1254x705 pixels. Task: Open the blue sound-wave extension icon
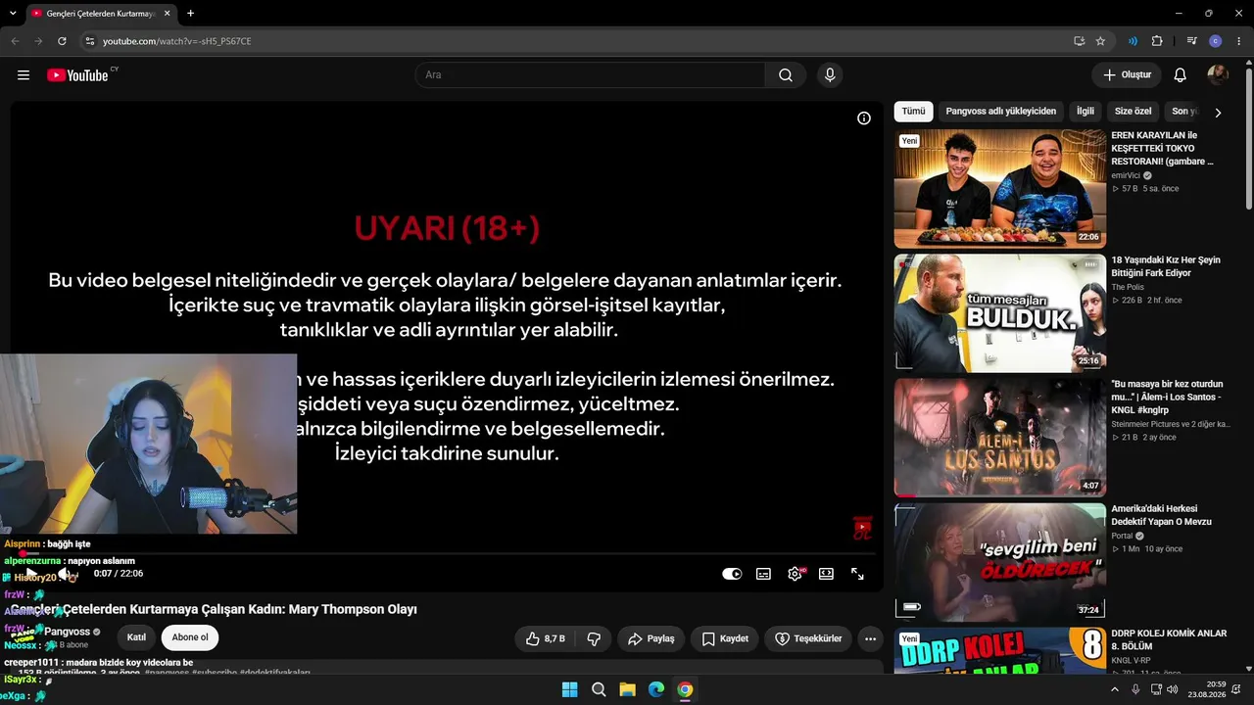[x=1133, y=41]
